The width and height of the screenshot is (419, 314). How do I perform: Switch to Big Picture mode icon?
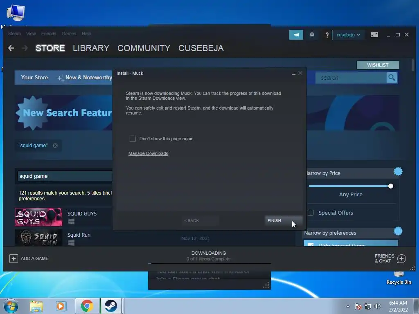(x=374, y=35)
